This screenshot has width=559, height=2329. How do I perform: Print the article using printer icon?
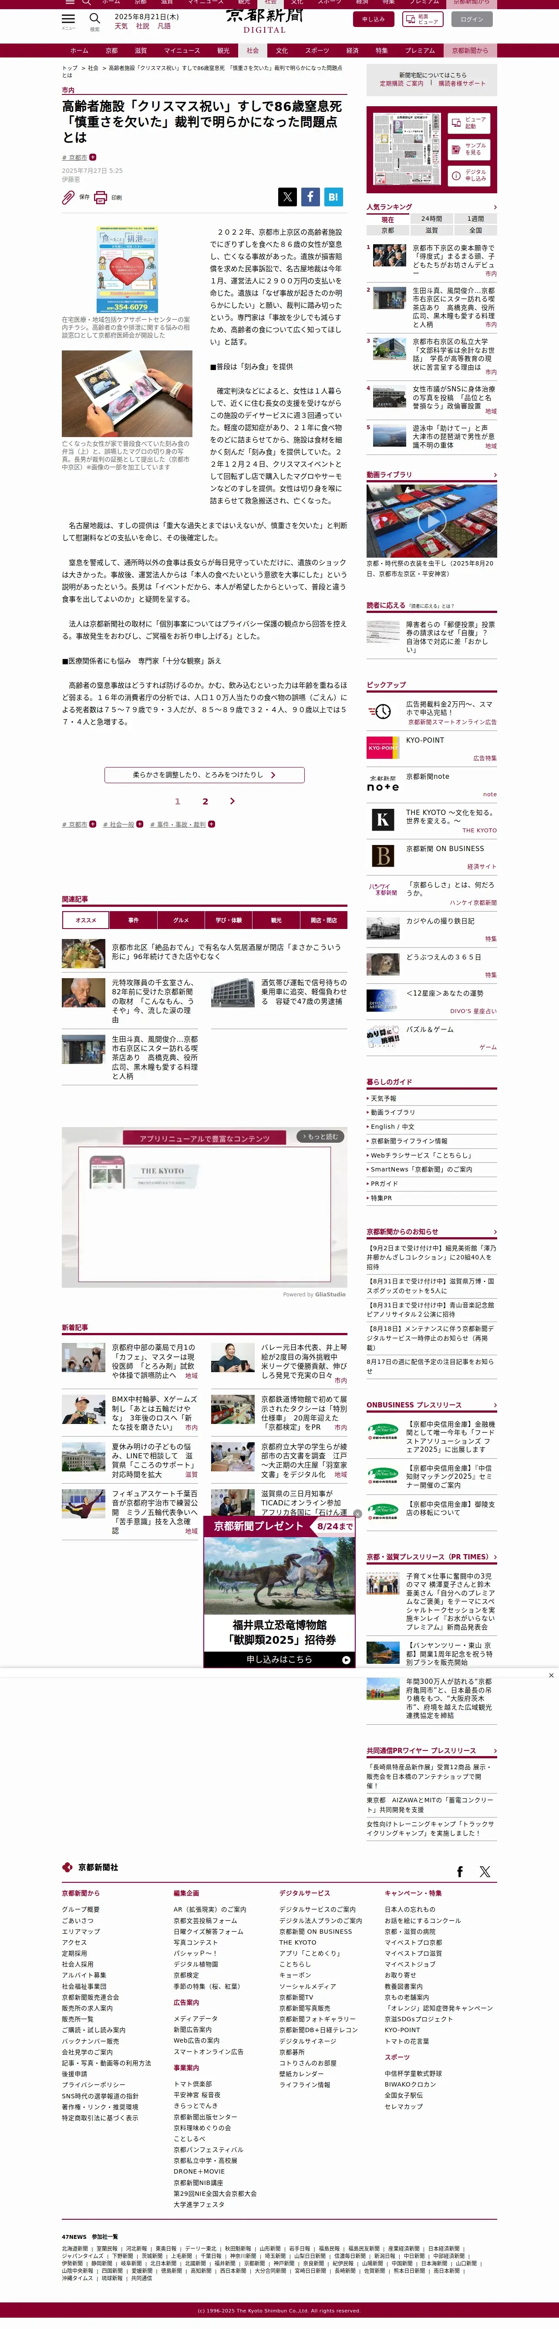click(101, 196)
